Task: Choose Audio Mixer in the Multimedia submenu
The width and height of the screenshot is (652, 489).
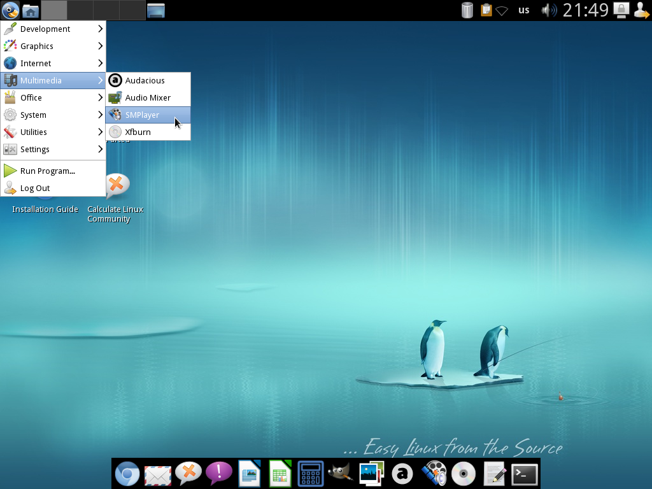Action: pyautogui.click(x=148, y=97)
